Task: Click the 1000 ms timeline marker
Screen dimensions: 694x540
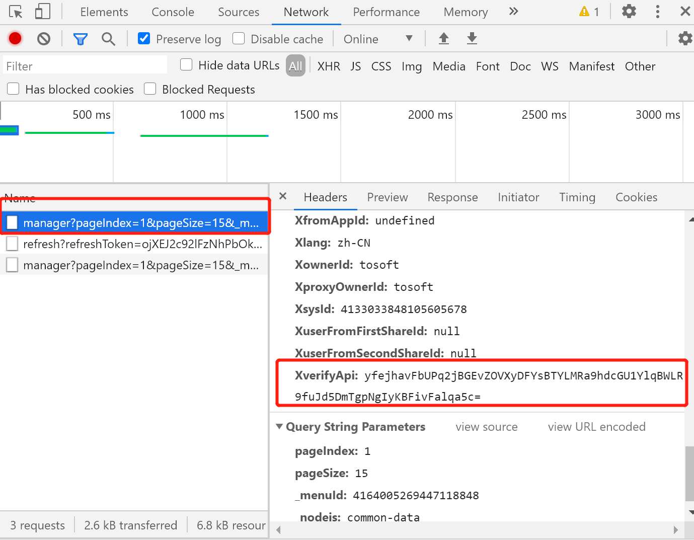Action: [202, 115]
